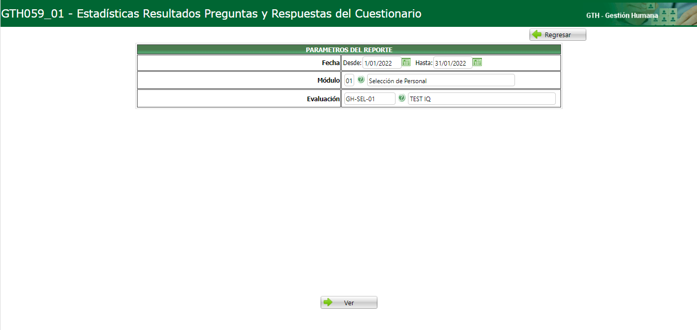Click the Evaluación row label
The height and width of the screenshot is (330, 697).
coord(323,98)
